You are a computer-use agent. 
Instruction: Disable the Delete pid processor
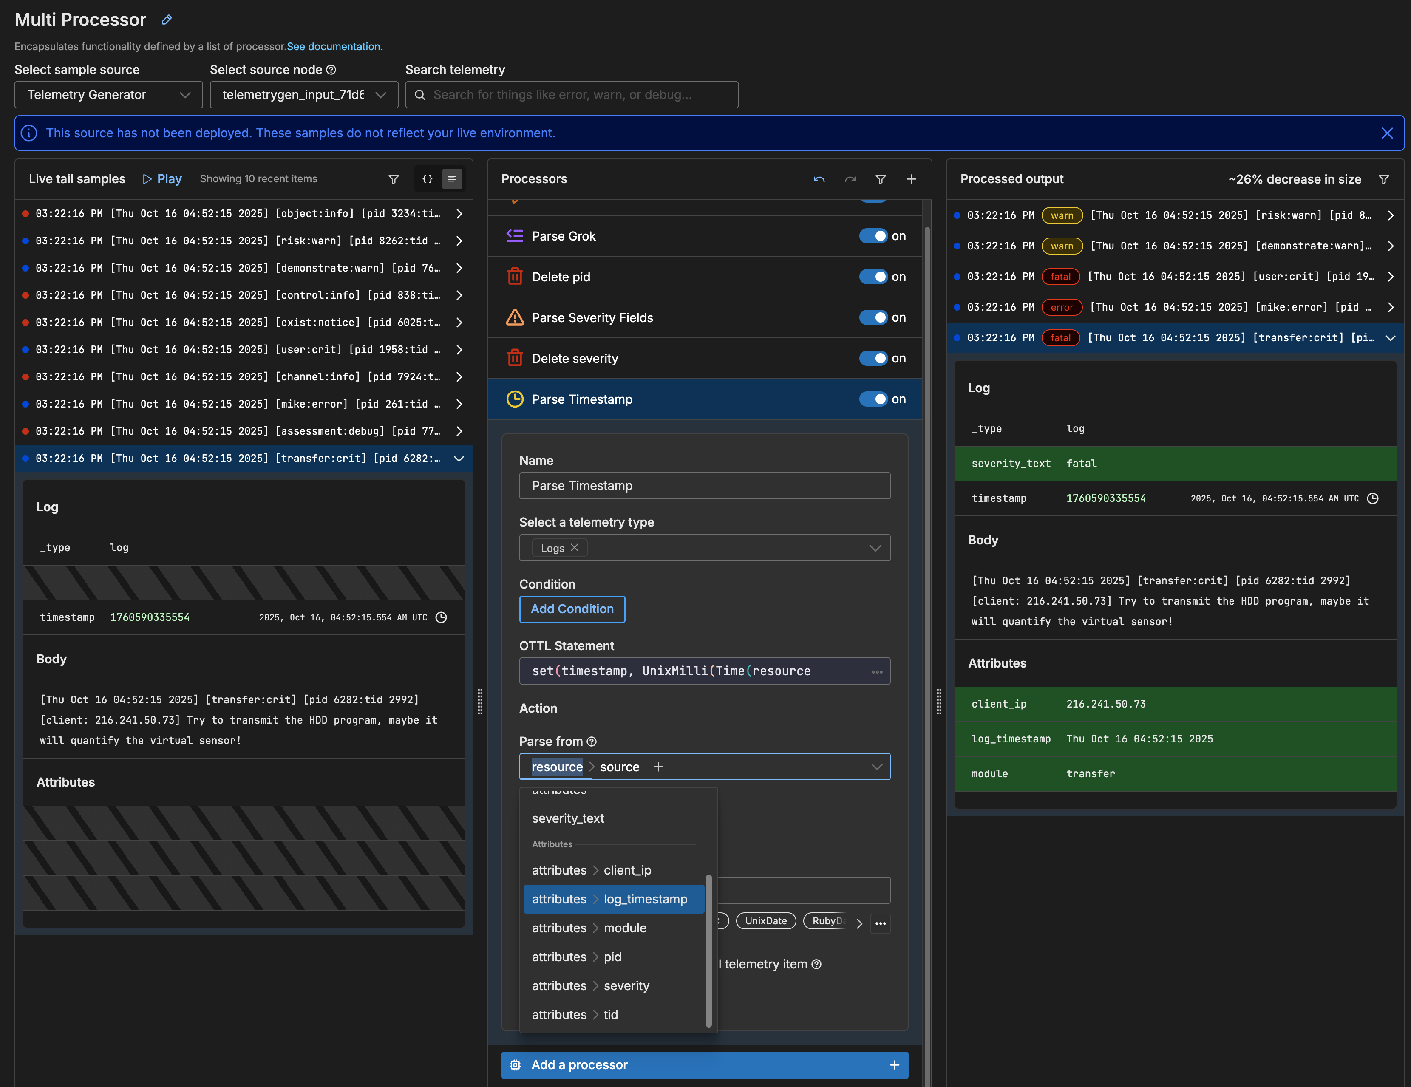pos(873,277)
